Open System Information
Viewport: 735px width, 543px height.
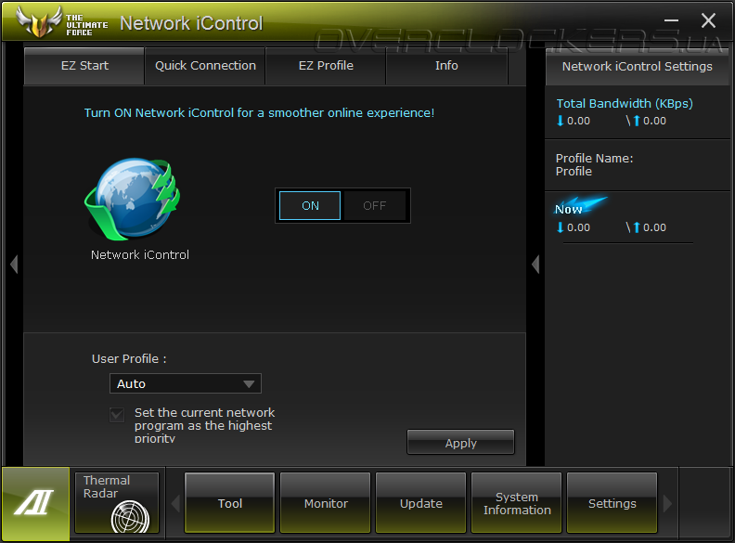[517, 503]
